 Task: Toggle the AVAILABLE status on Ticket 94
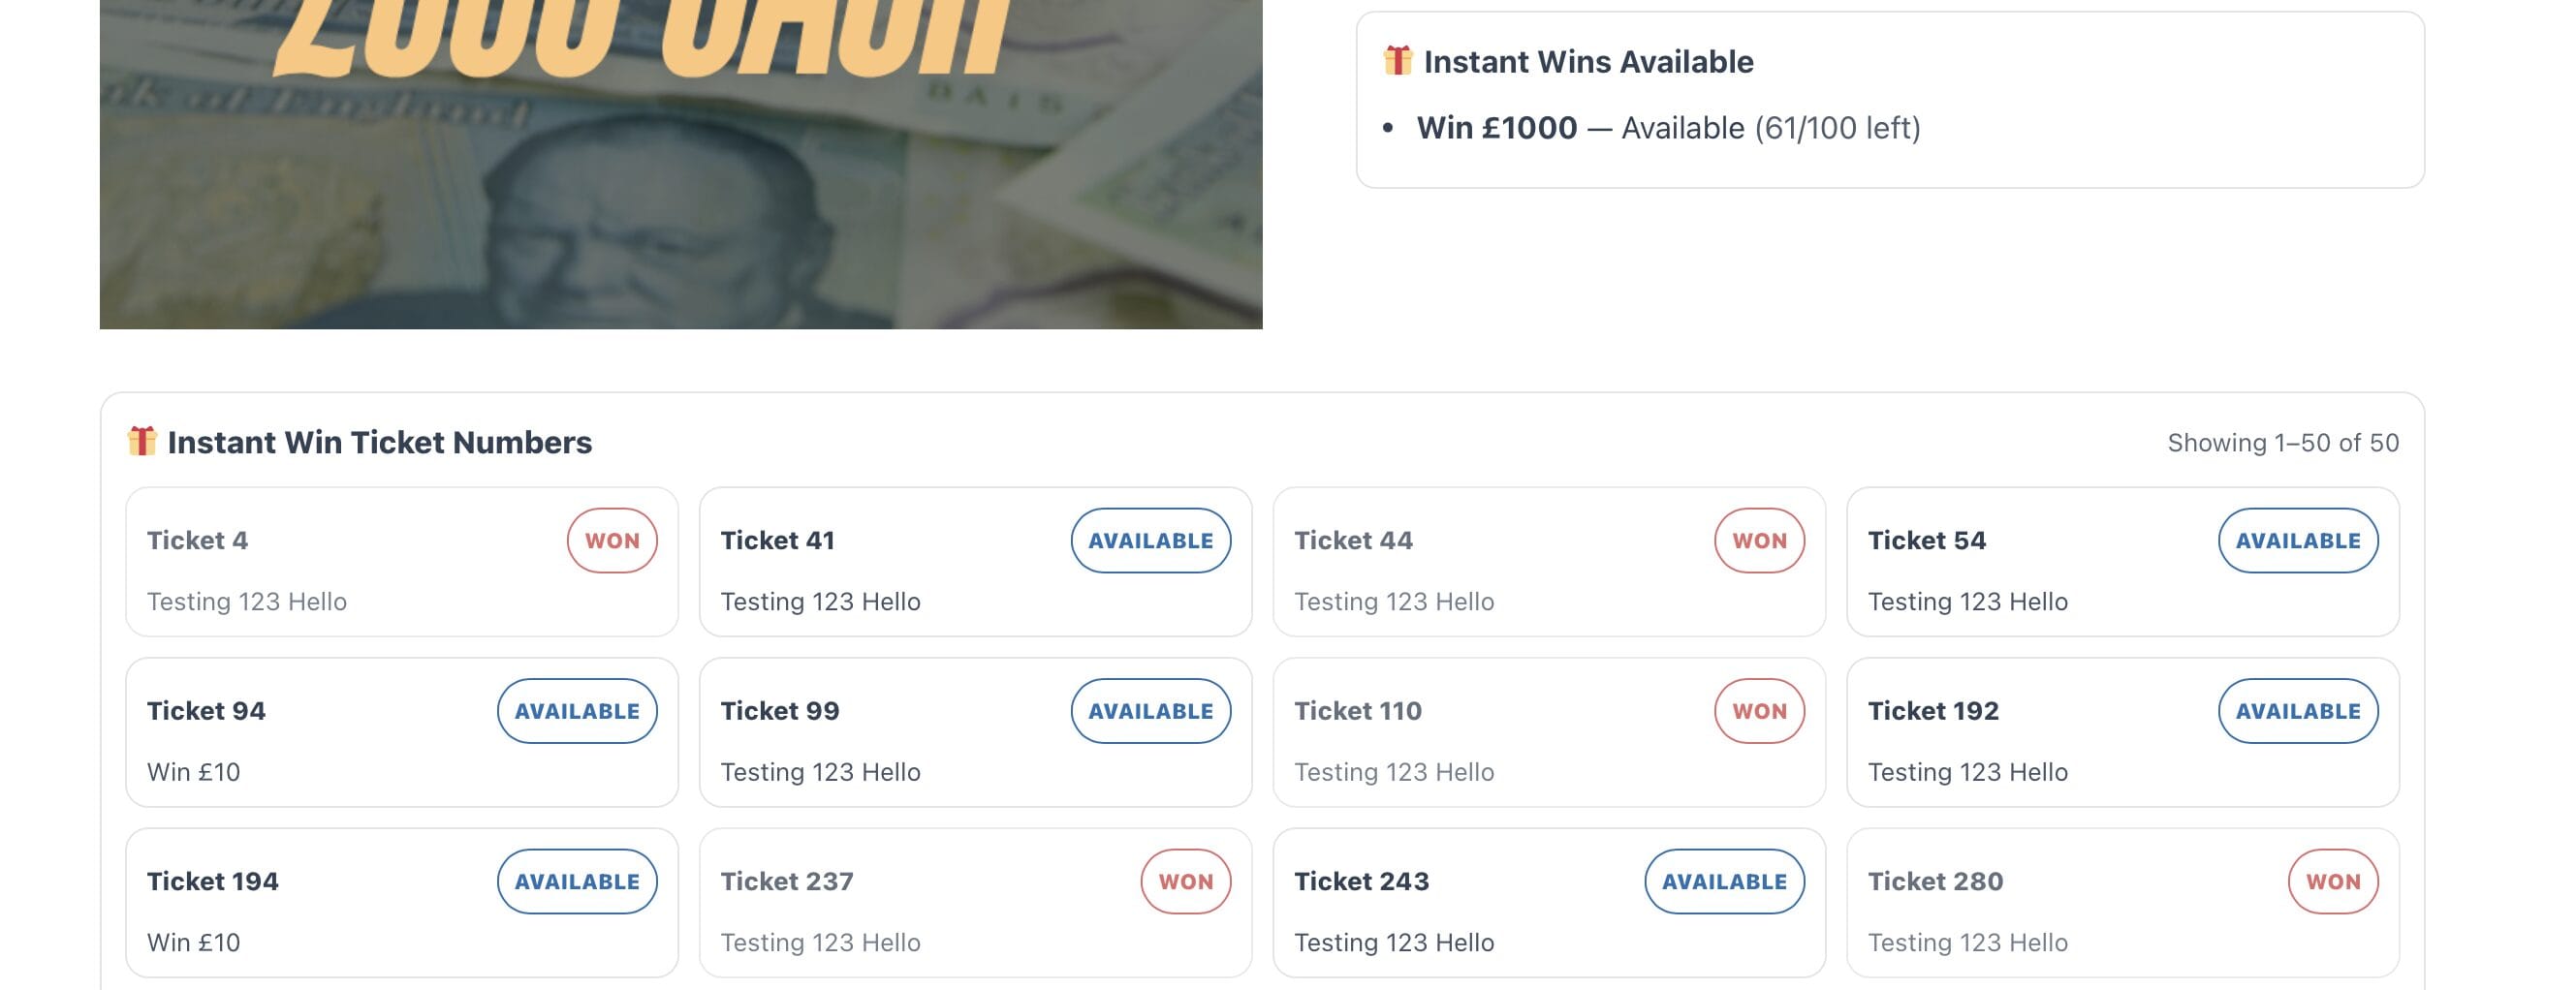pyautogui.click(x=576, y=710)
